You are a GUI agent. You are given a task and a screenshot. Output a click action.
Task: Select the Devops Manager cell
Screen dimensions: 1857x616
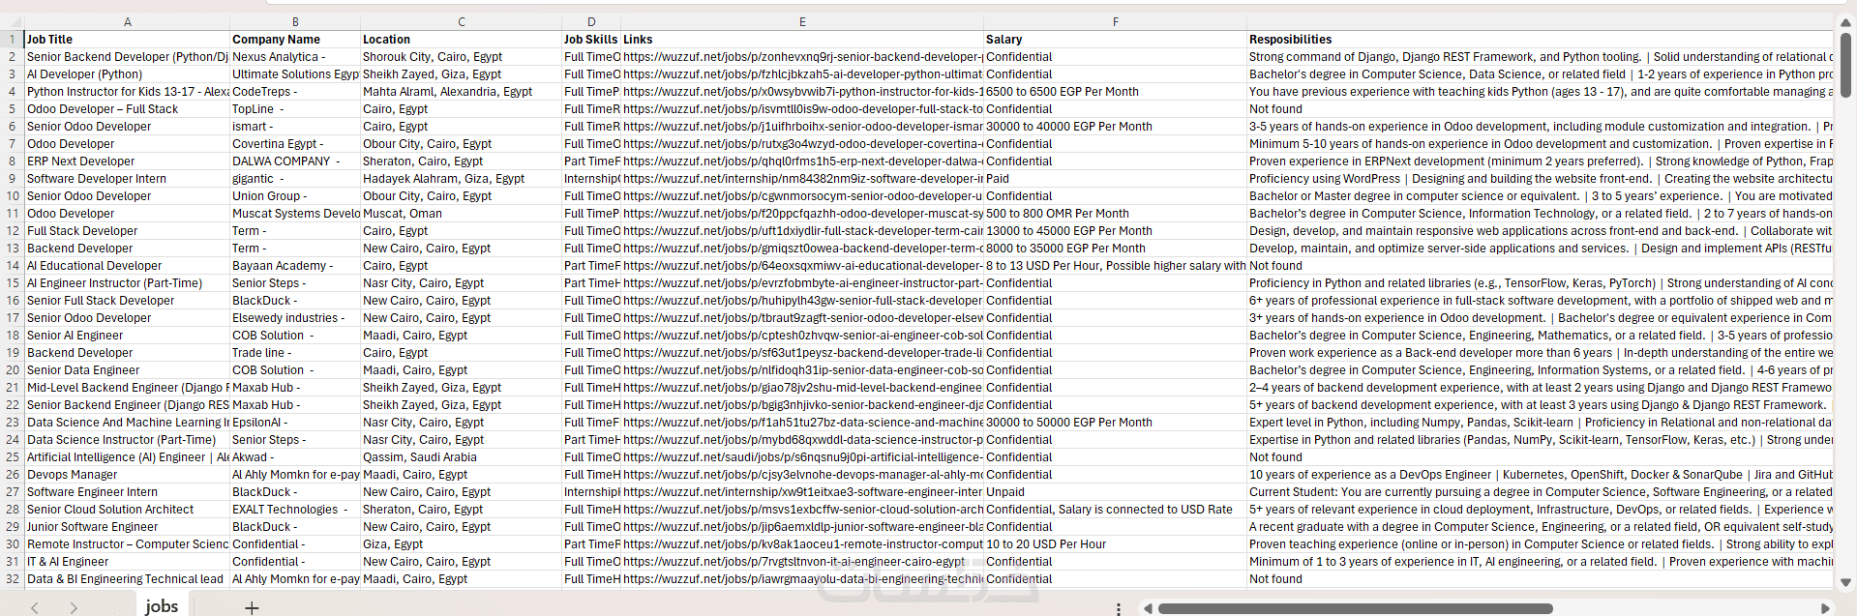[127, 475]
